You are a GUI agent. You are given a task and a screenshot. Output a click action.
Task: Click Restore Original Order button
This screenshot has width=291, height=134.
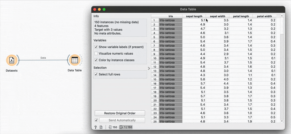[120, 113]
